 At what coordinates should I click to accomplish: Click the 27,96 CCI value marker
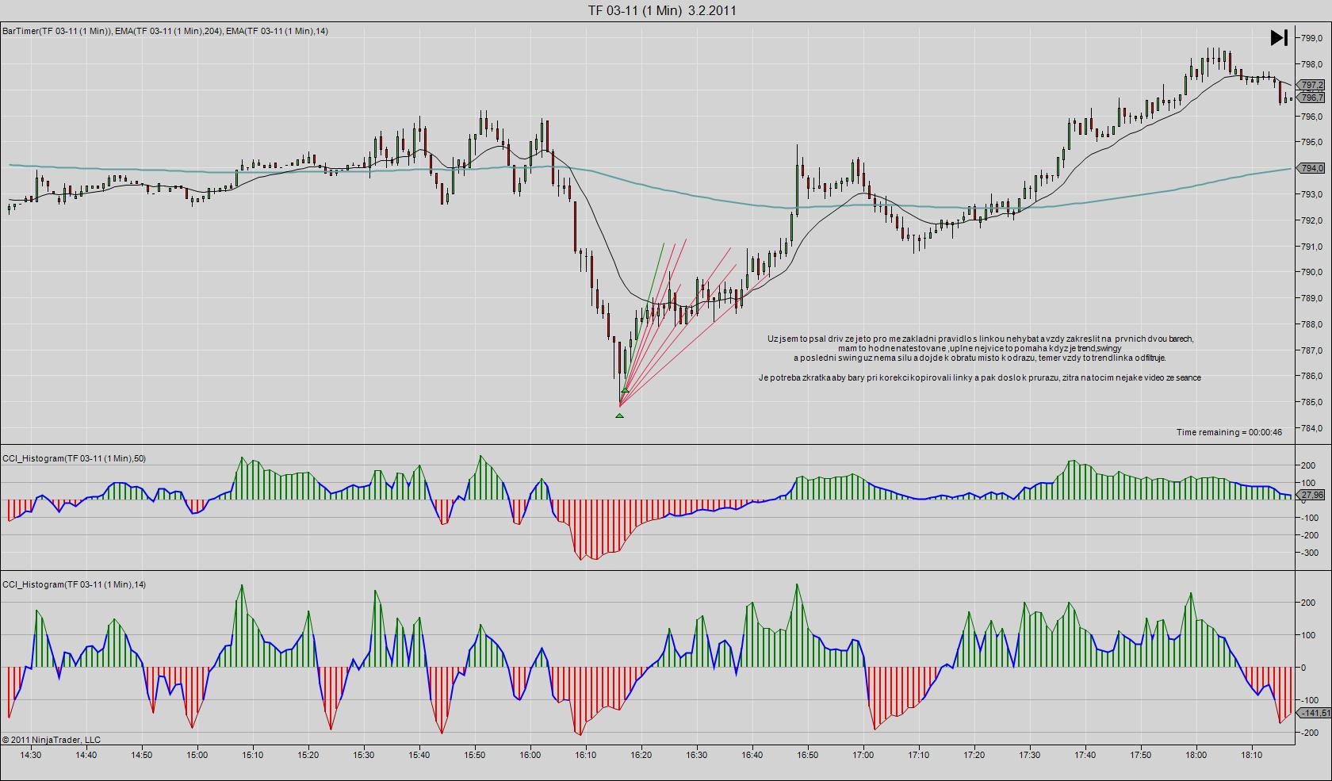(1311, 495)
